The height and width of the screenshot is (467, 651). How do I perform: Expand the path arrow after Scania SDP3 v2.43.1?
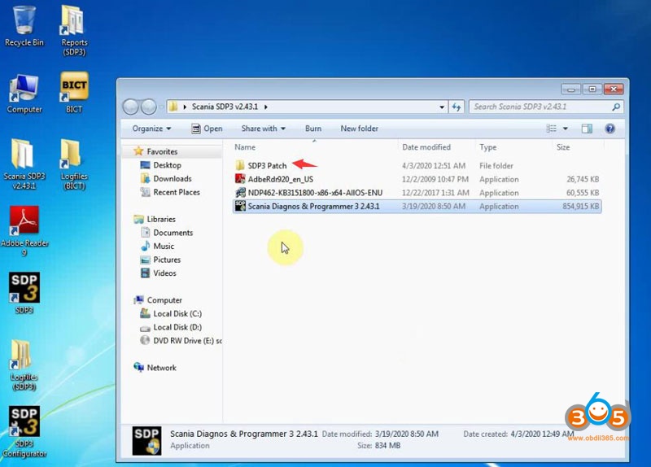click(266, 107)
